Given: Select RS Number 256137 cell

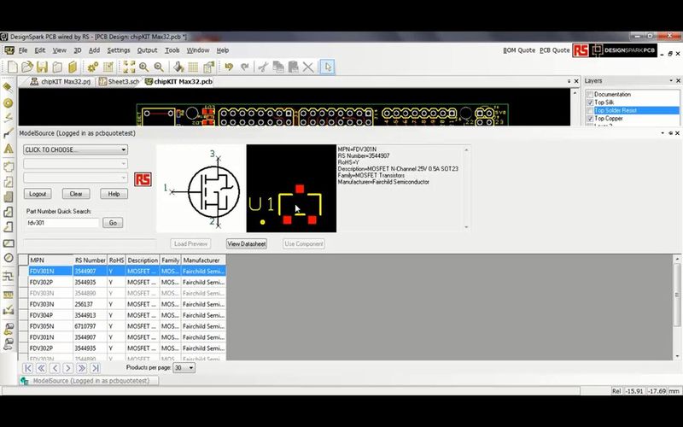Looking at the screenshot, I should click(x=90, y=304).
